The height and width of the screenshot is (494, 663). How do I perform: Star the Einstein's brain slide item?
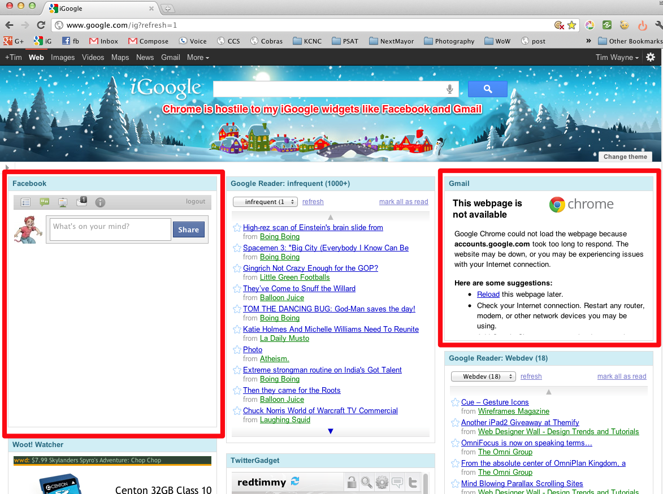[237, 228]
